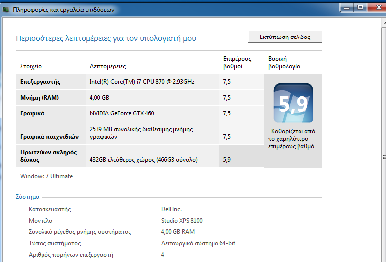Viewport: 386px width, 262px height.
Task: Click the 7,5 subscore for Μνήμη (RAM)
Action: click(227, 98)
